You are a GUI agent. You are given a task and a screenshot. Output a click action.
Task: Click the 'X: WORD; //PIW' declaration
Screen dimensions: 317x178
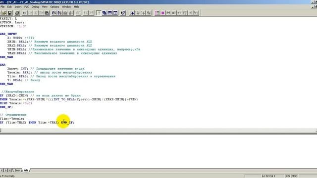coord(21,38)
